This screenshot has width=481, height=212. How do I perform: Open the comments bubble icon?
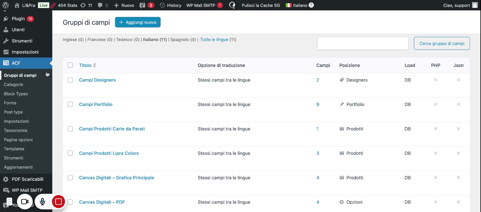[100, 5]
